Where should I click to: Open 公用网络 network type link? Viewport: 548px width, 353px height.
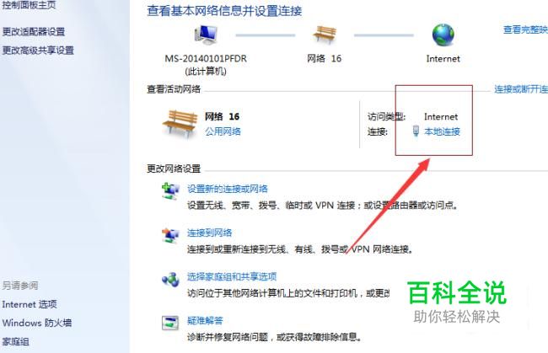tap(223, 131)
